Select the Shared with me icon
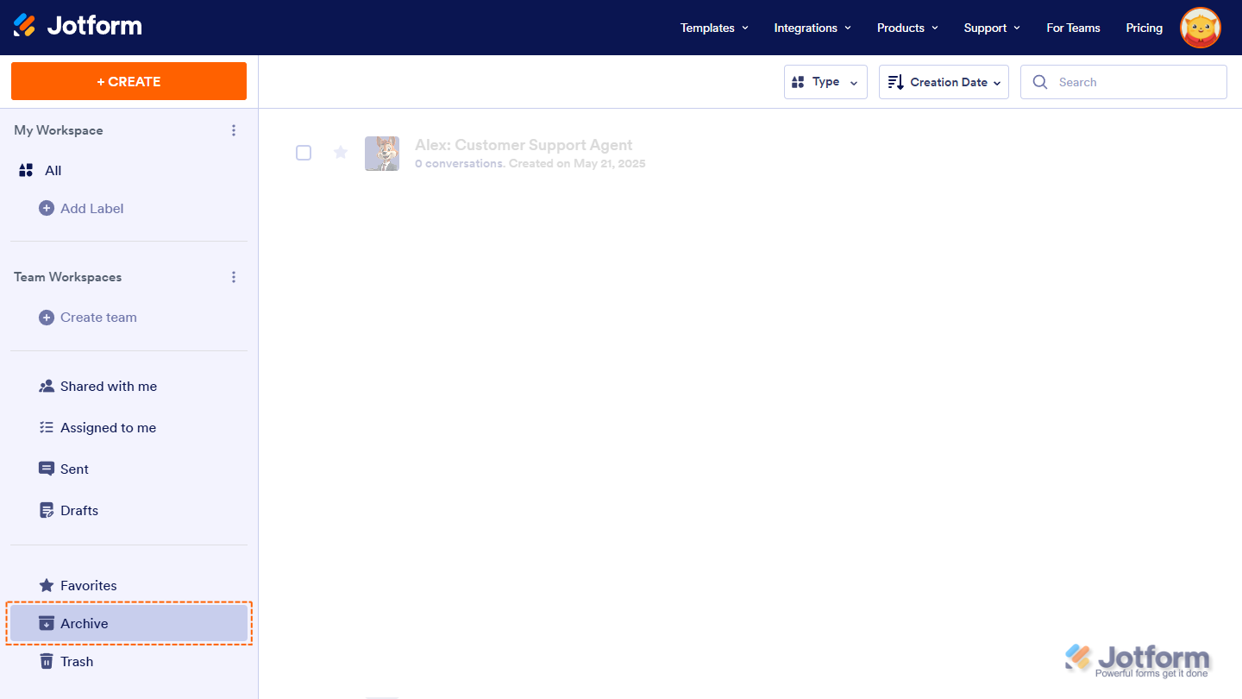 pyautogui.click(x=46, y=386)
